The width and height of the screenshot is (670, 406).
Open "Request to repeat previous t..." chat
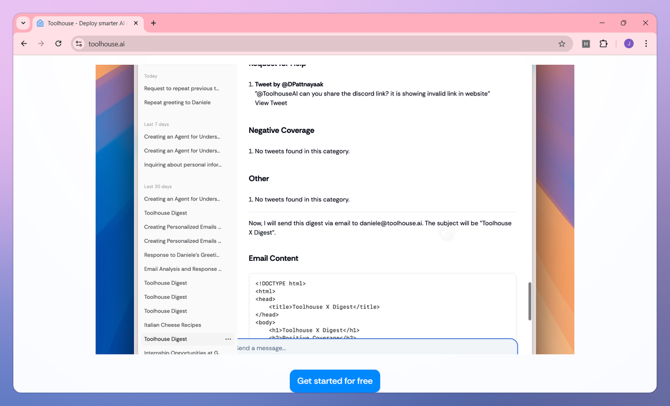click(x=182, y=88)
